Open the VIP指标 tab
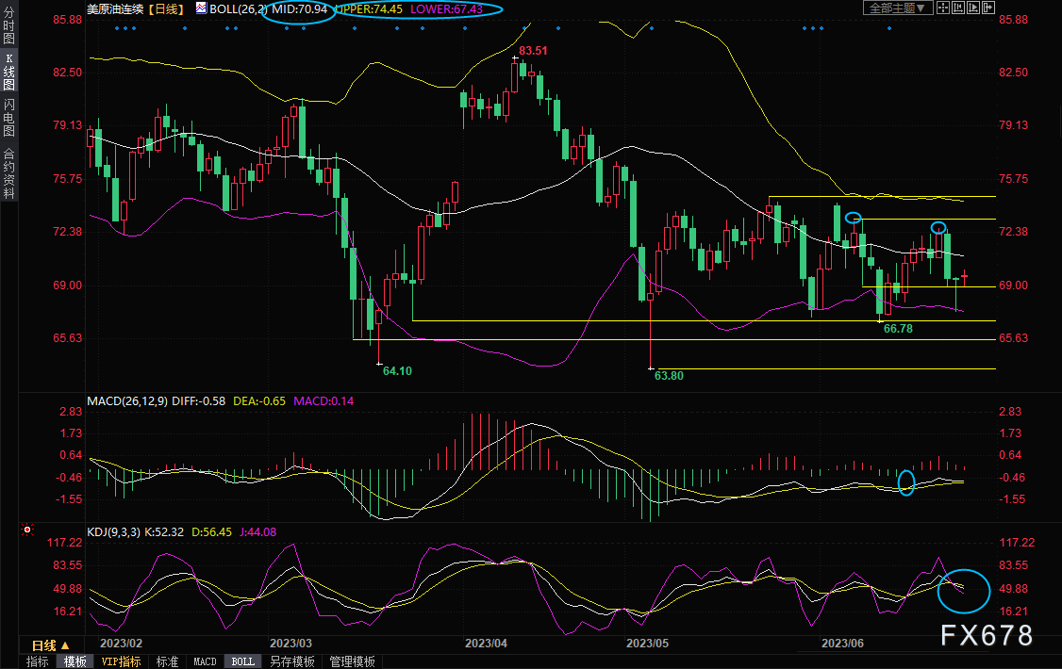This screenshot has width=1062, height=669. (122, 661)
